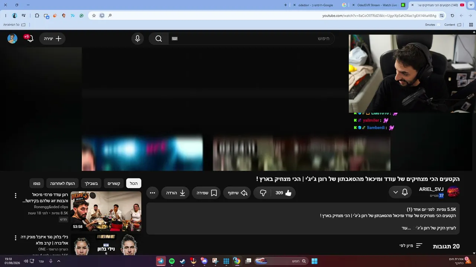The height and width of the screenshot is (267, 476).
Task: Open options menu for the ONE fight video
Action: click(15, 238)
